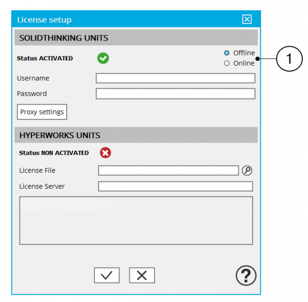
Task: Close the License setup dialog
Action: pyautogui.click(x=247, y=19)
